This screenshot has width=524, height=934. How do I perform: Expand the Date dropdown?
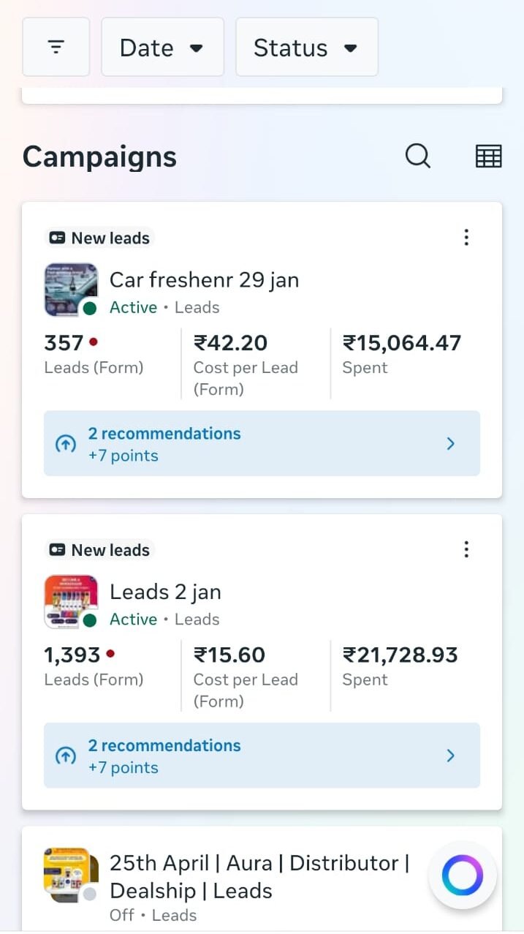click(x=162, y=48)
